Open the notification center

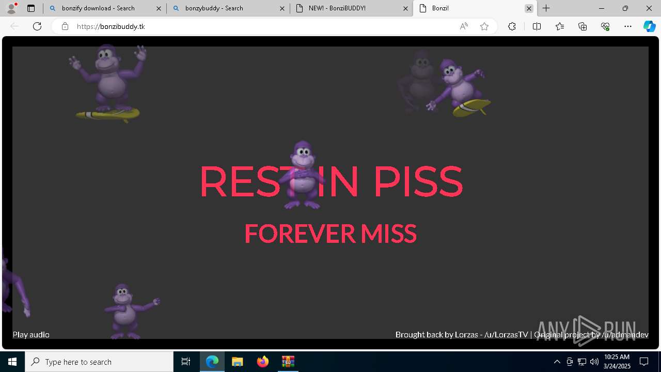[x=644, y=362]
